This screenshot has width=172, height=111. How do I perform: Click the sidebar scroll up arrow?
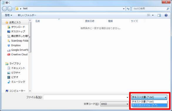point(30,20)
